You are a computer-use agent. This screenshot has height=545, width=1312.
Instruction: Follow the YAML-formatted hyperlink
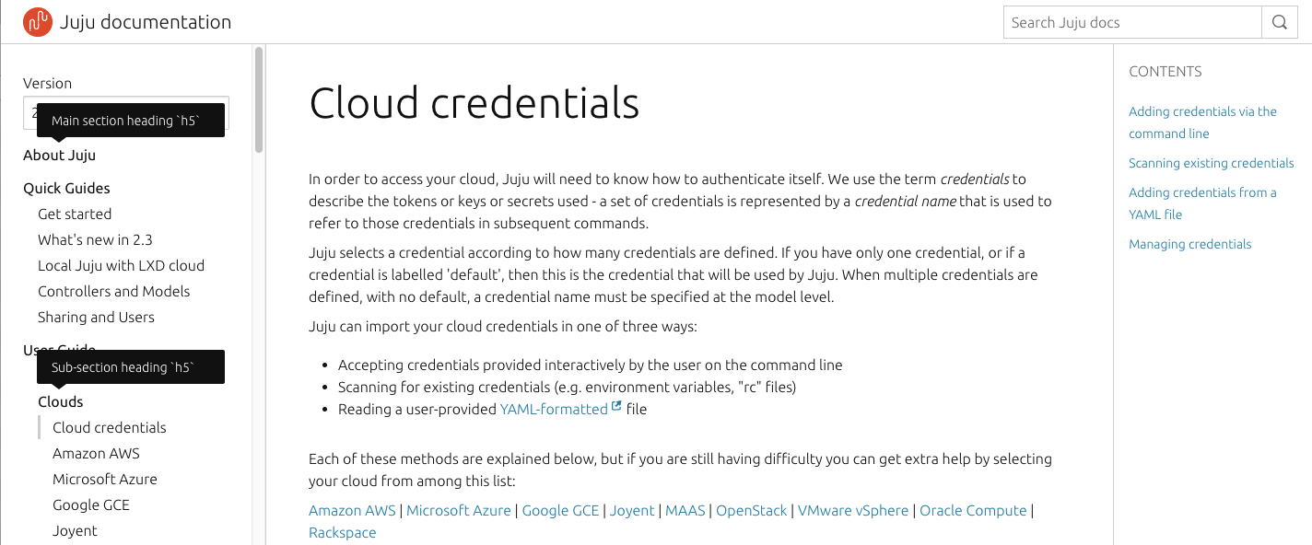[x=554, y=408]
